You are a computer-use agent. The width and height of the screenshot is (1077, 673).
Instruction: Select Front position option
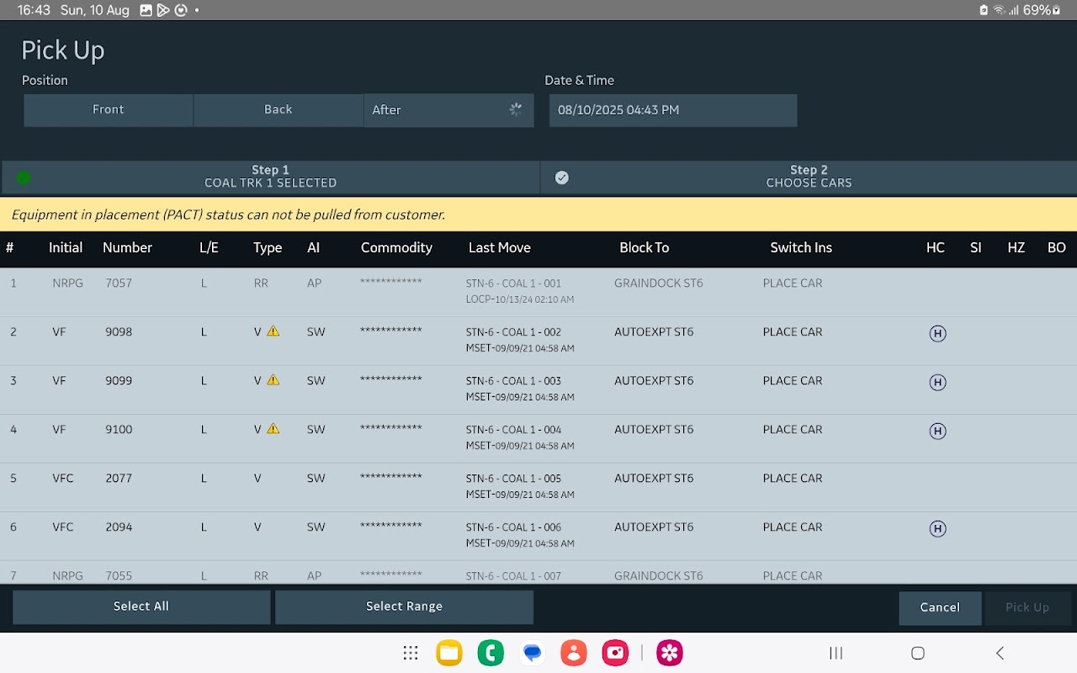click(109, 109)
